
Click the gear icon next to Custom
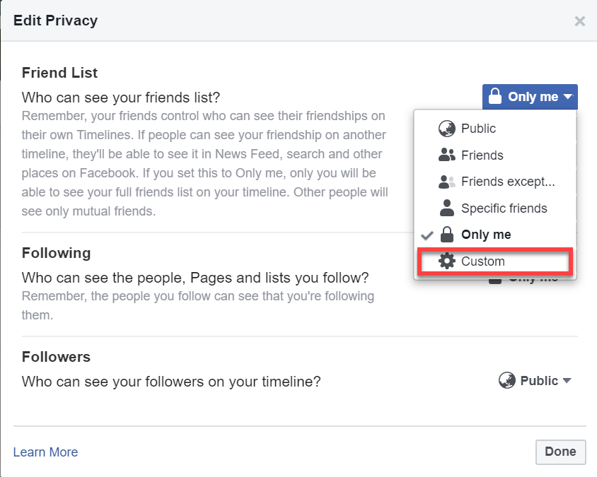point(447,261)
